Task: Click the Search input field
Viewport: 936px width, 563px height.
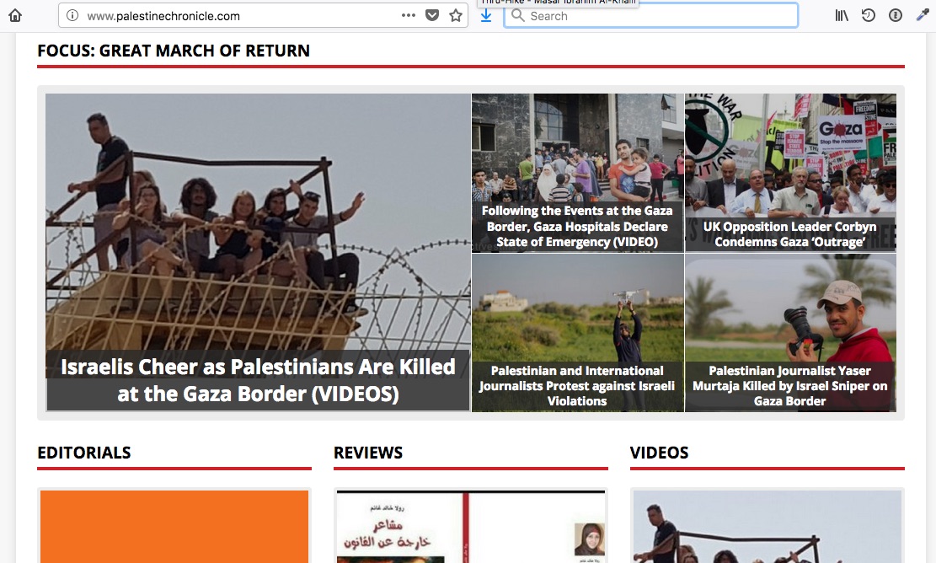Action: [x=651, y=15]
